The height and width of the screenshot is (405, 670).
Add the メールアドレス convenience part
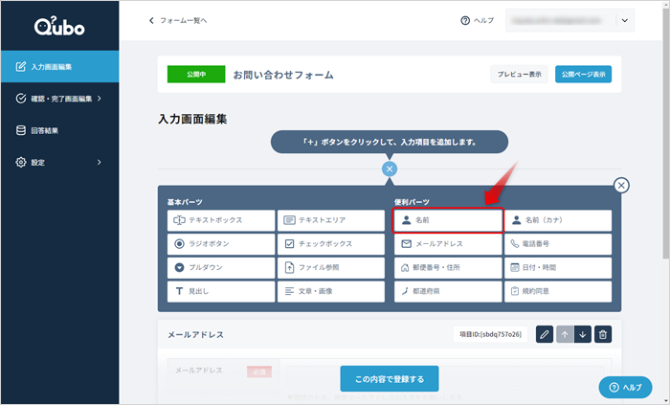pyautogui.click(x=448, y=244)
